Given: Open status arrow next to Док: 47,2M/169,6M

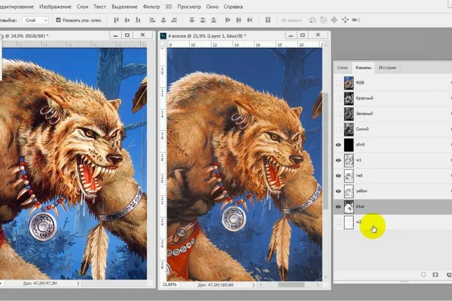Looking at the screenshot, I should pos(254,285).
